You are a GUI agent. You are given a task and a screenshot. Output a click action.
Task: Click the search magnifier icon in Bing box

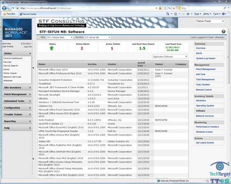tap(225, 8)
